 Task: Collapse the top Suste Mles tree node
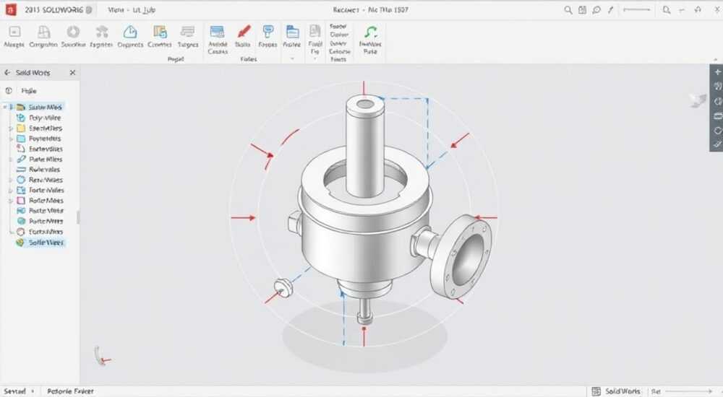tap(5, 107)
